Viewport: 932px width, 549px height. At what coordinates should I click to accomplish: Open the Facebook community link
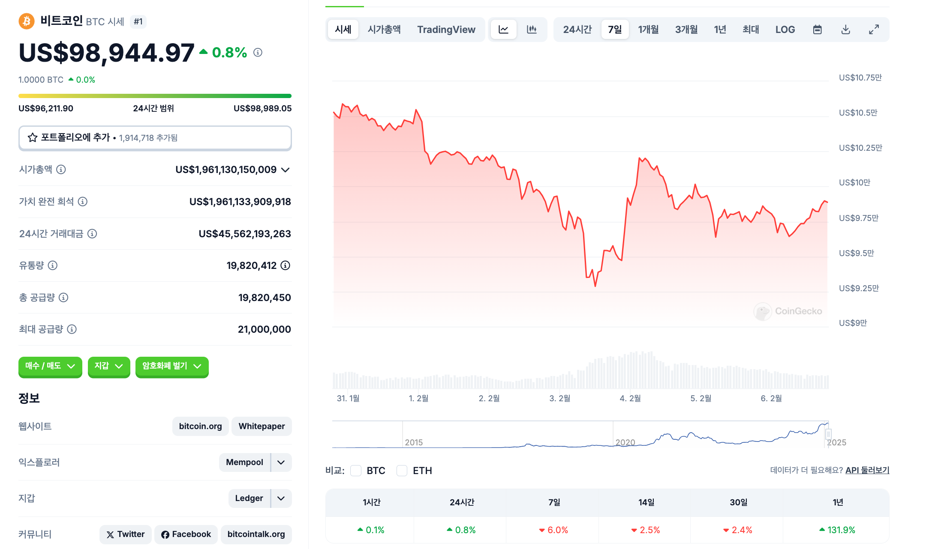point(186,534)
